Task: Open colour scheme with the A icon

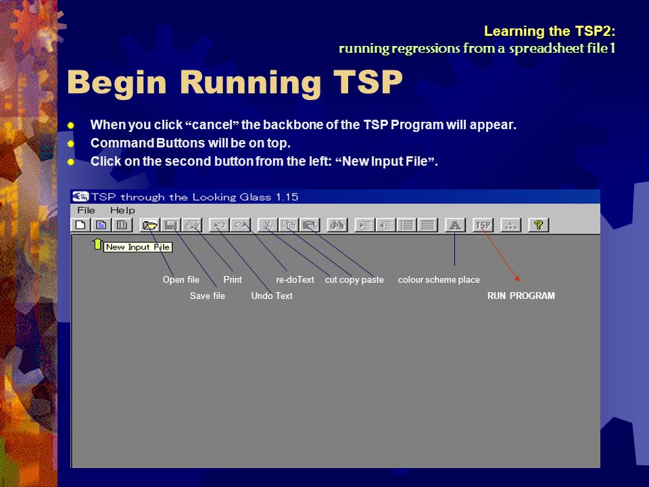Action: click(x=455, y=225)
